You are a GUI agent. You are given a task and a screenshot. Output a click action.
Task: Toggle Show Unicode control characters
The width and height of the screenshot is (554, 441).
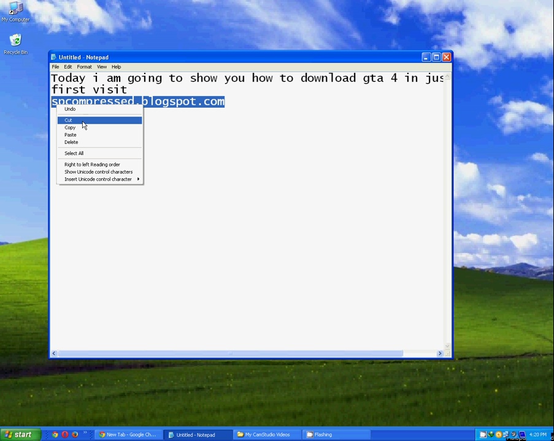[x=99, y=172]
